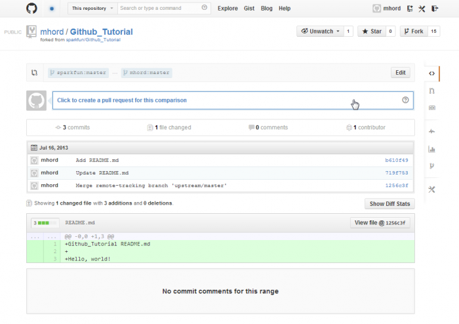Image resolution: width=459 pixels, height=324 pixels.
Task: Click the search help question icon
Action: coord(205,8)
